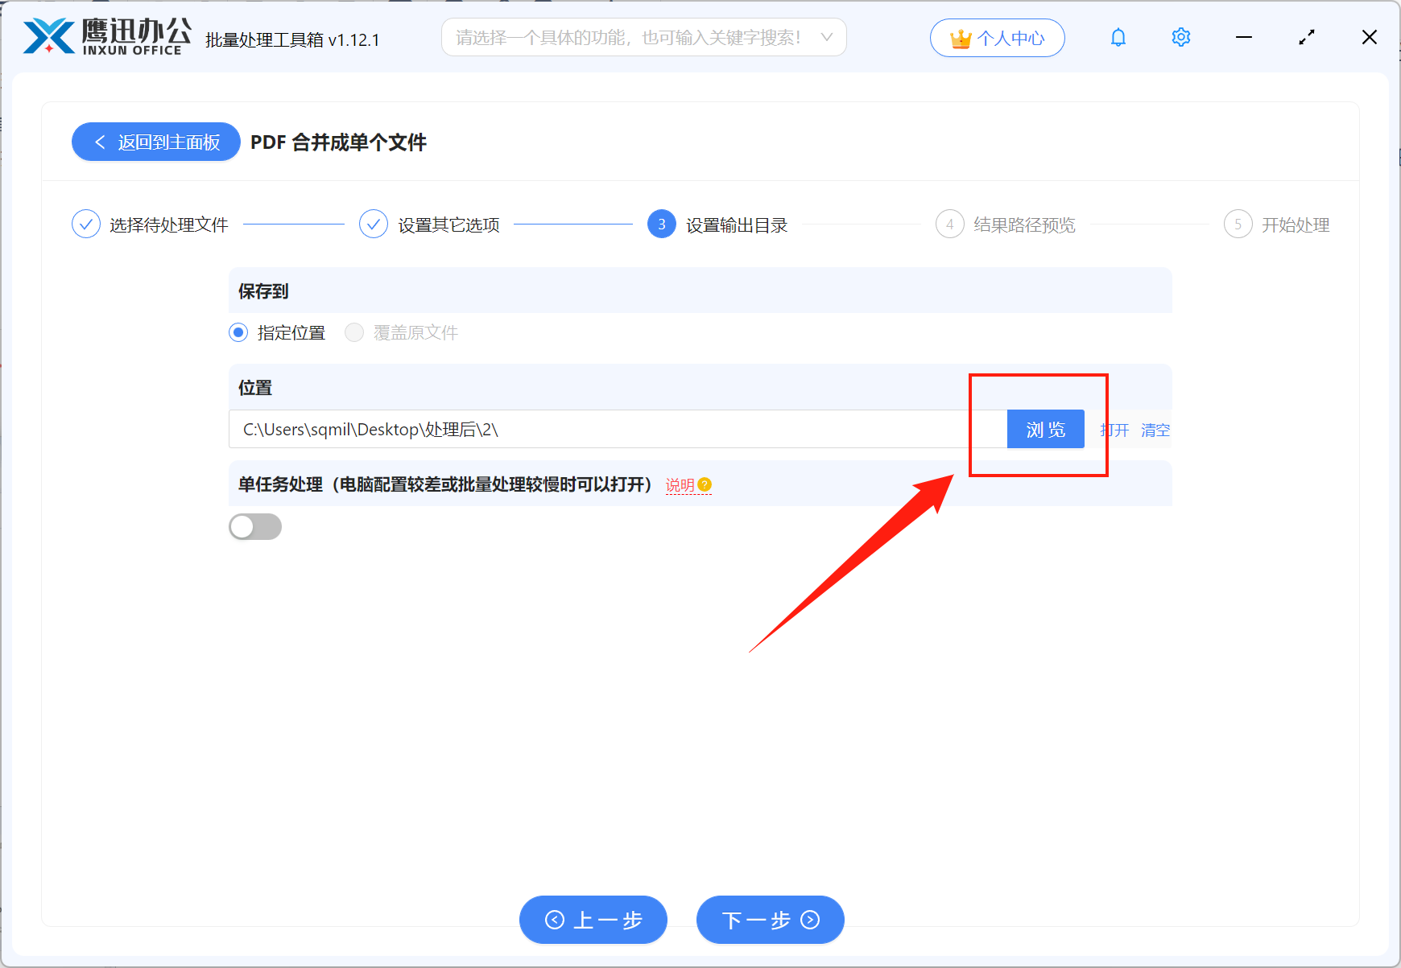
Task: Enable 单任务处理 with the toggle switch
Action: (255, 526)
